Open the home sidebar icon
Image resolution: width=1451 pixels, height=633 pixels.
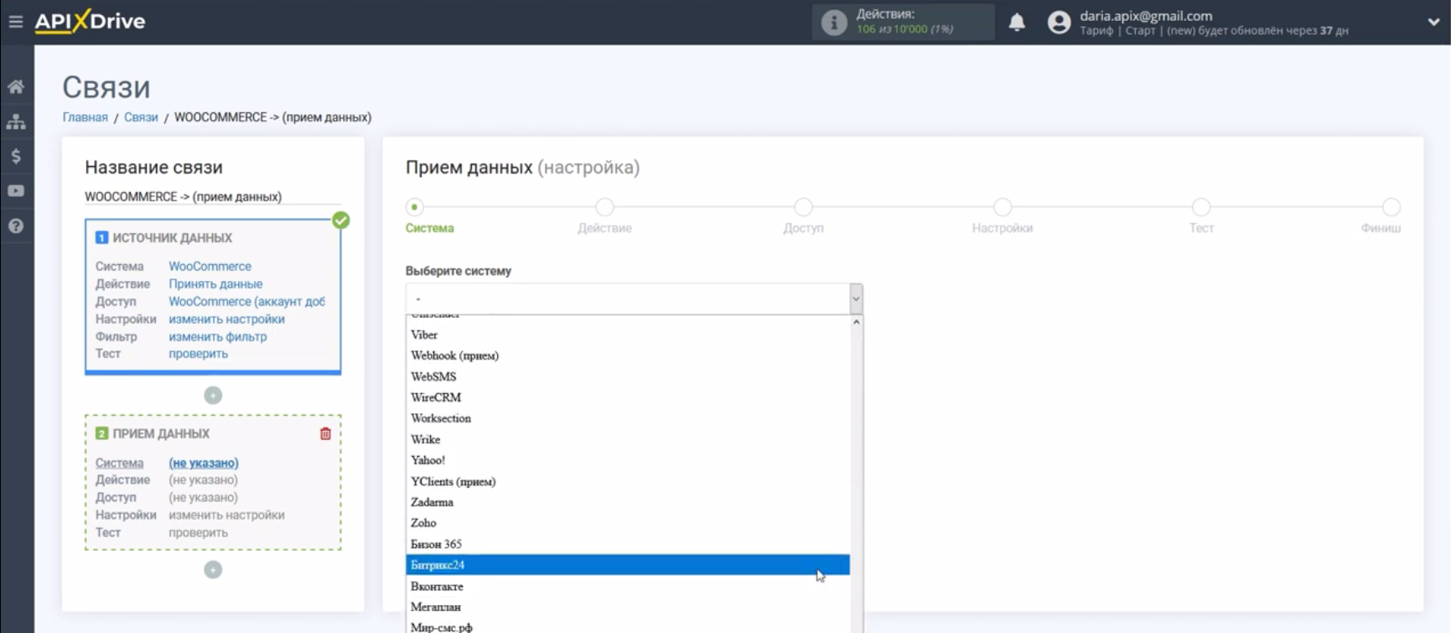16,86
